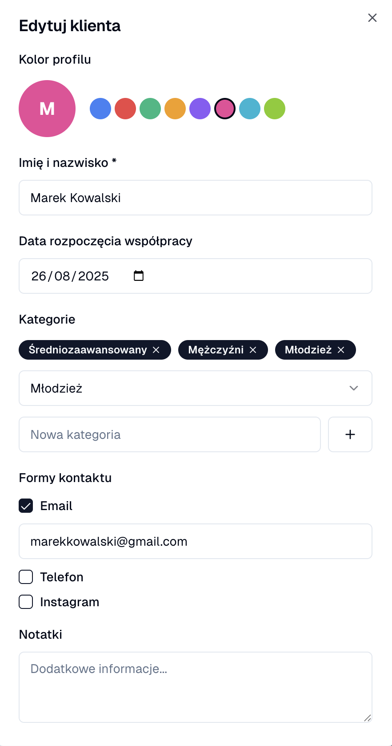Click inside the Nowa kategoria field
Screen dimensions: 392x746
pyautogui.click(x=169, y=434)
